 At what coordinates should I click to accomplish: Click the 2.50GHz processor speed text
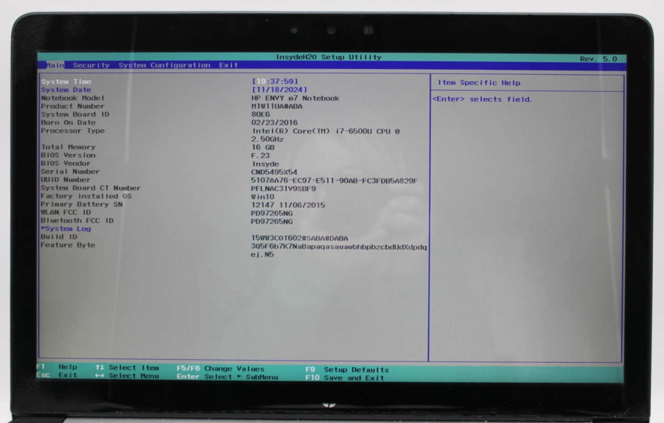click(267, 139)
